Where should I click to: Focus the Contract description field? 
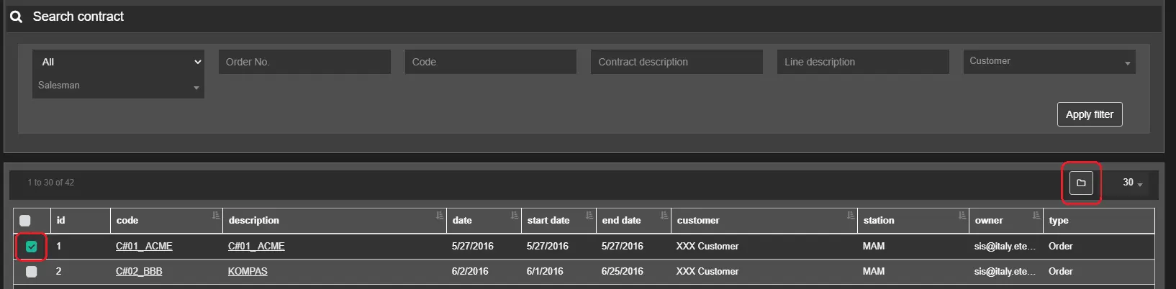676,62
